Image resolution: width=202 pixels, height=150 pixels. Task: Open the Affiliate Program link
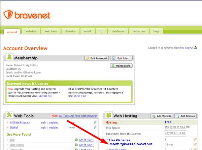coord(20,122)
